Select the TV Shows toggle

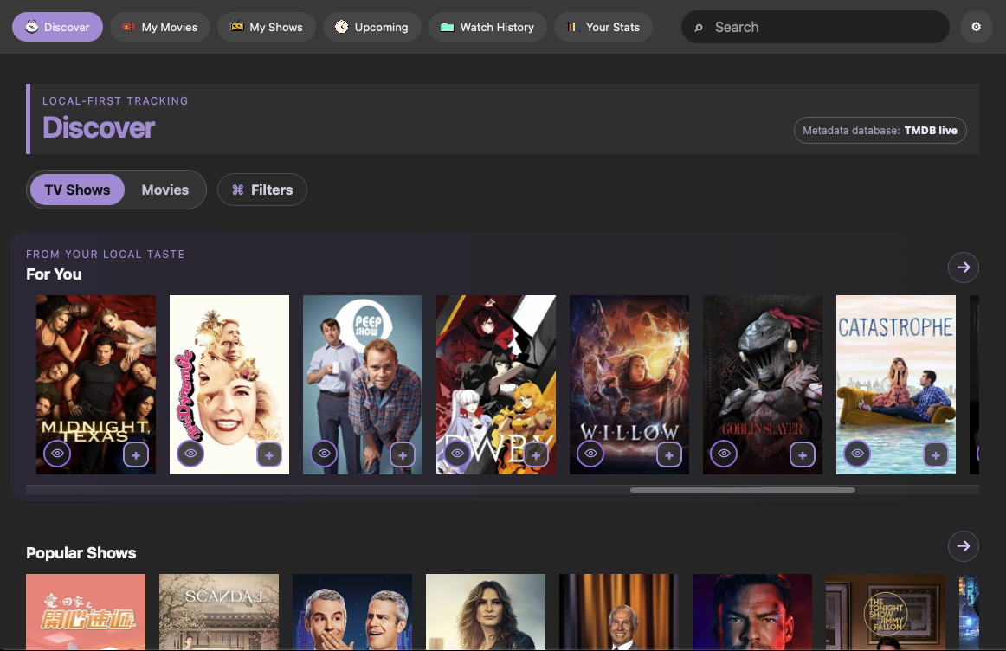click(77, 190)
